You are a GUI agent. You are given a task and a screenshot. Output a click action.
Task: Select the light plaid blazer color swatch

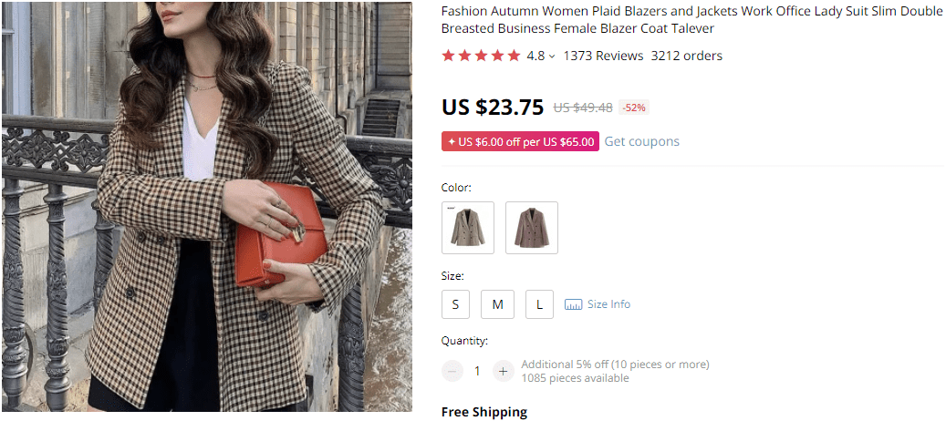click(x=468, y=228)
